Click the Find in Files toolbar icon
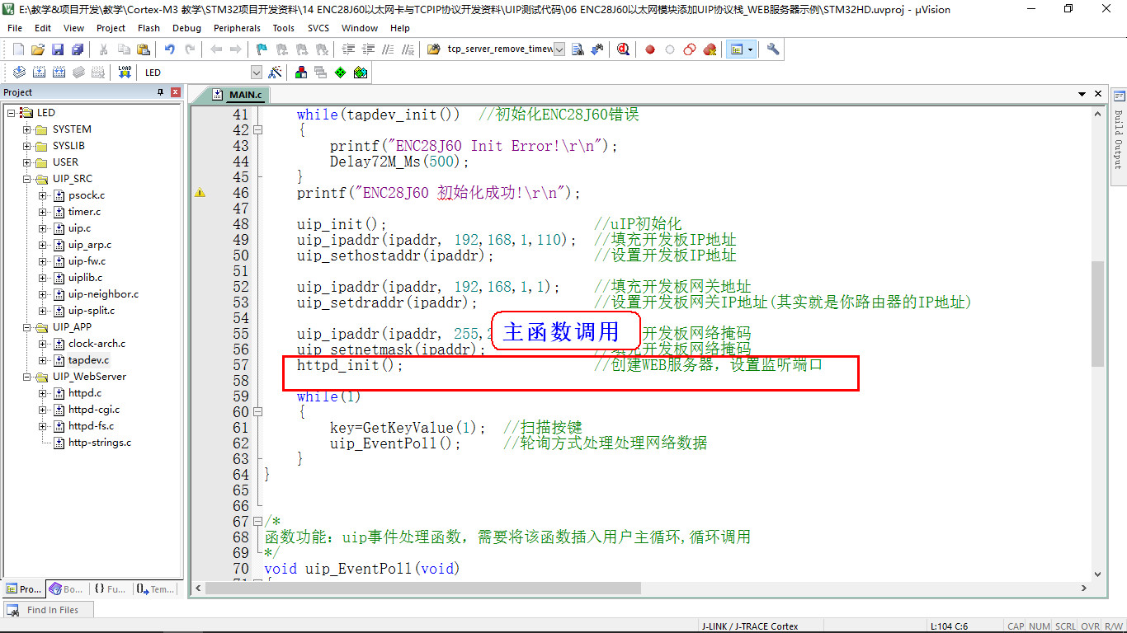The height and width of the screenshot is (633, 1127). [433, 49]
